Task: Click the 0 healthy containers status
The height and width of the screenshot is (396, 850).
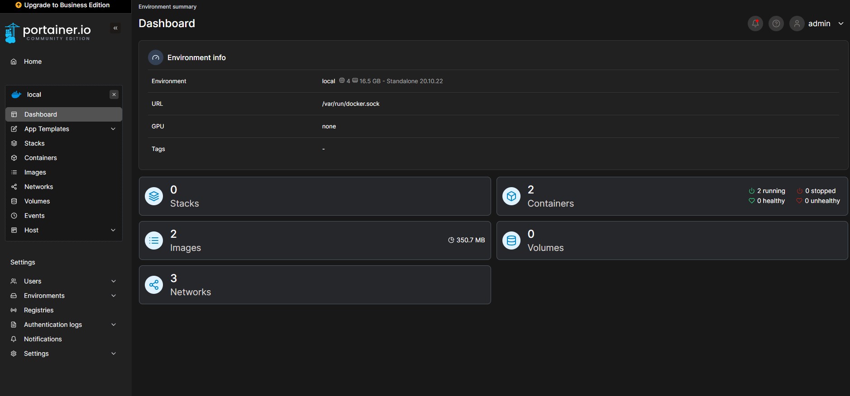Action: click(767, 201)
